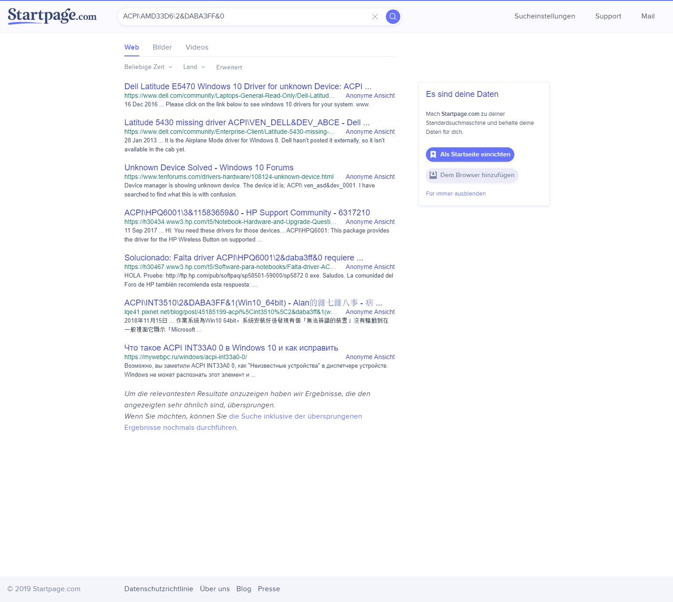The height and width of the screenshot is (602, 673).
Task: Open Latitude 5430 missing driver result
Action: coord(247,123)
